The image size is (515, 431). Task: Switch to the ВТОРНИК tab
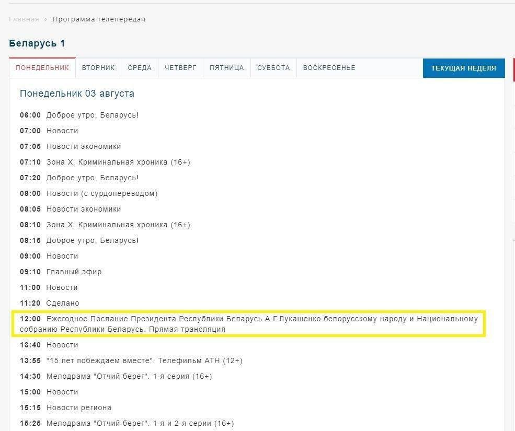98,68
